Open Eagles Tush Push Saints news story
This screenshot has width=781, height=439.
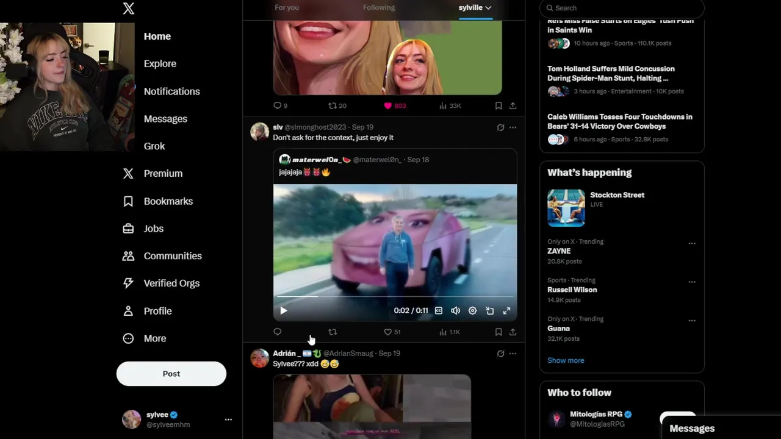(x=622, y=34)
